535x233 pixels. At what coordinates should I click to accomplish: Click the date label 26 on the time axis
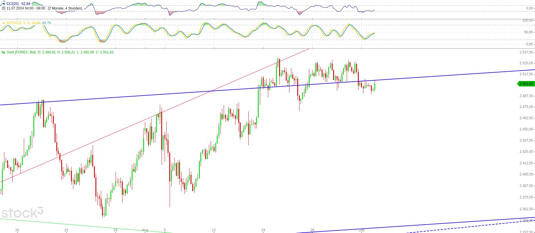(x=312, y=230)
